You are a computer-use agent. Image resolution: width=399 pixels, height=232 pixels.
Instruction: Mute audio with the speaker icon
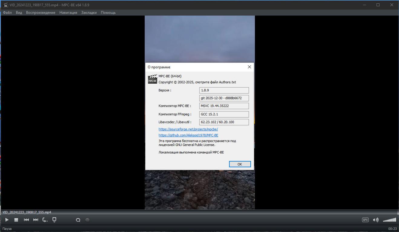pyautogui.click(x=376, y=220)
